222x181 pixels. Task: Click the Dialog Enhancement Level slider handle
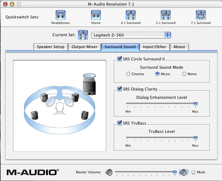[196, 104]
